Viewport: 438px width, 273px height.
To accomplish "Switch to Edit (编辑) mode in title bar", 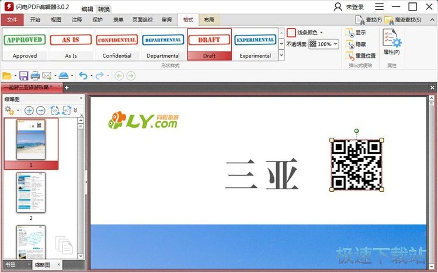I will pyautogui.click(x=87, y=9).
